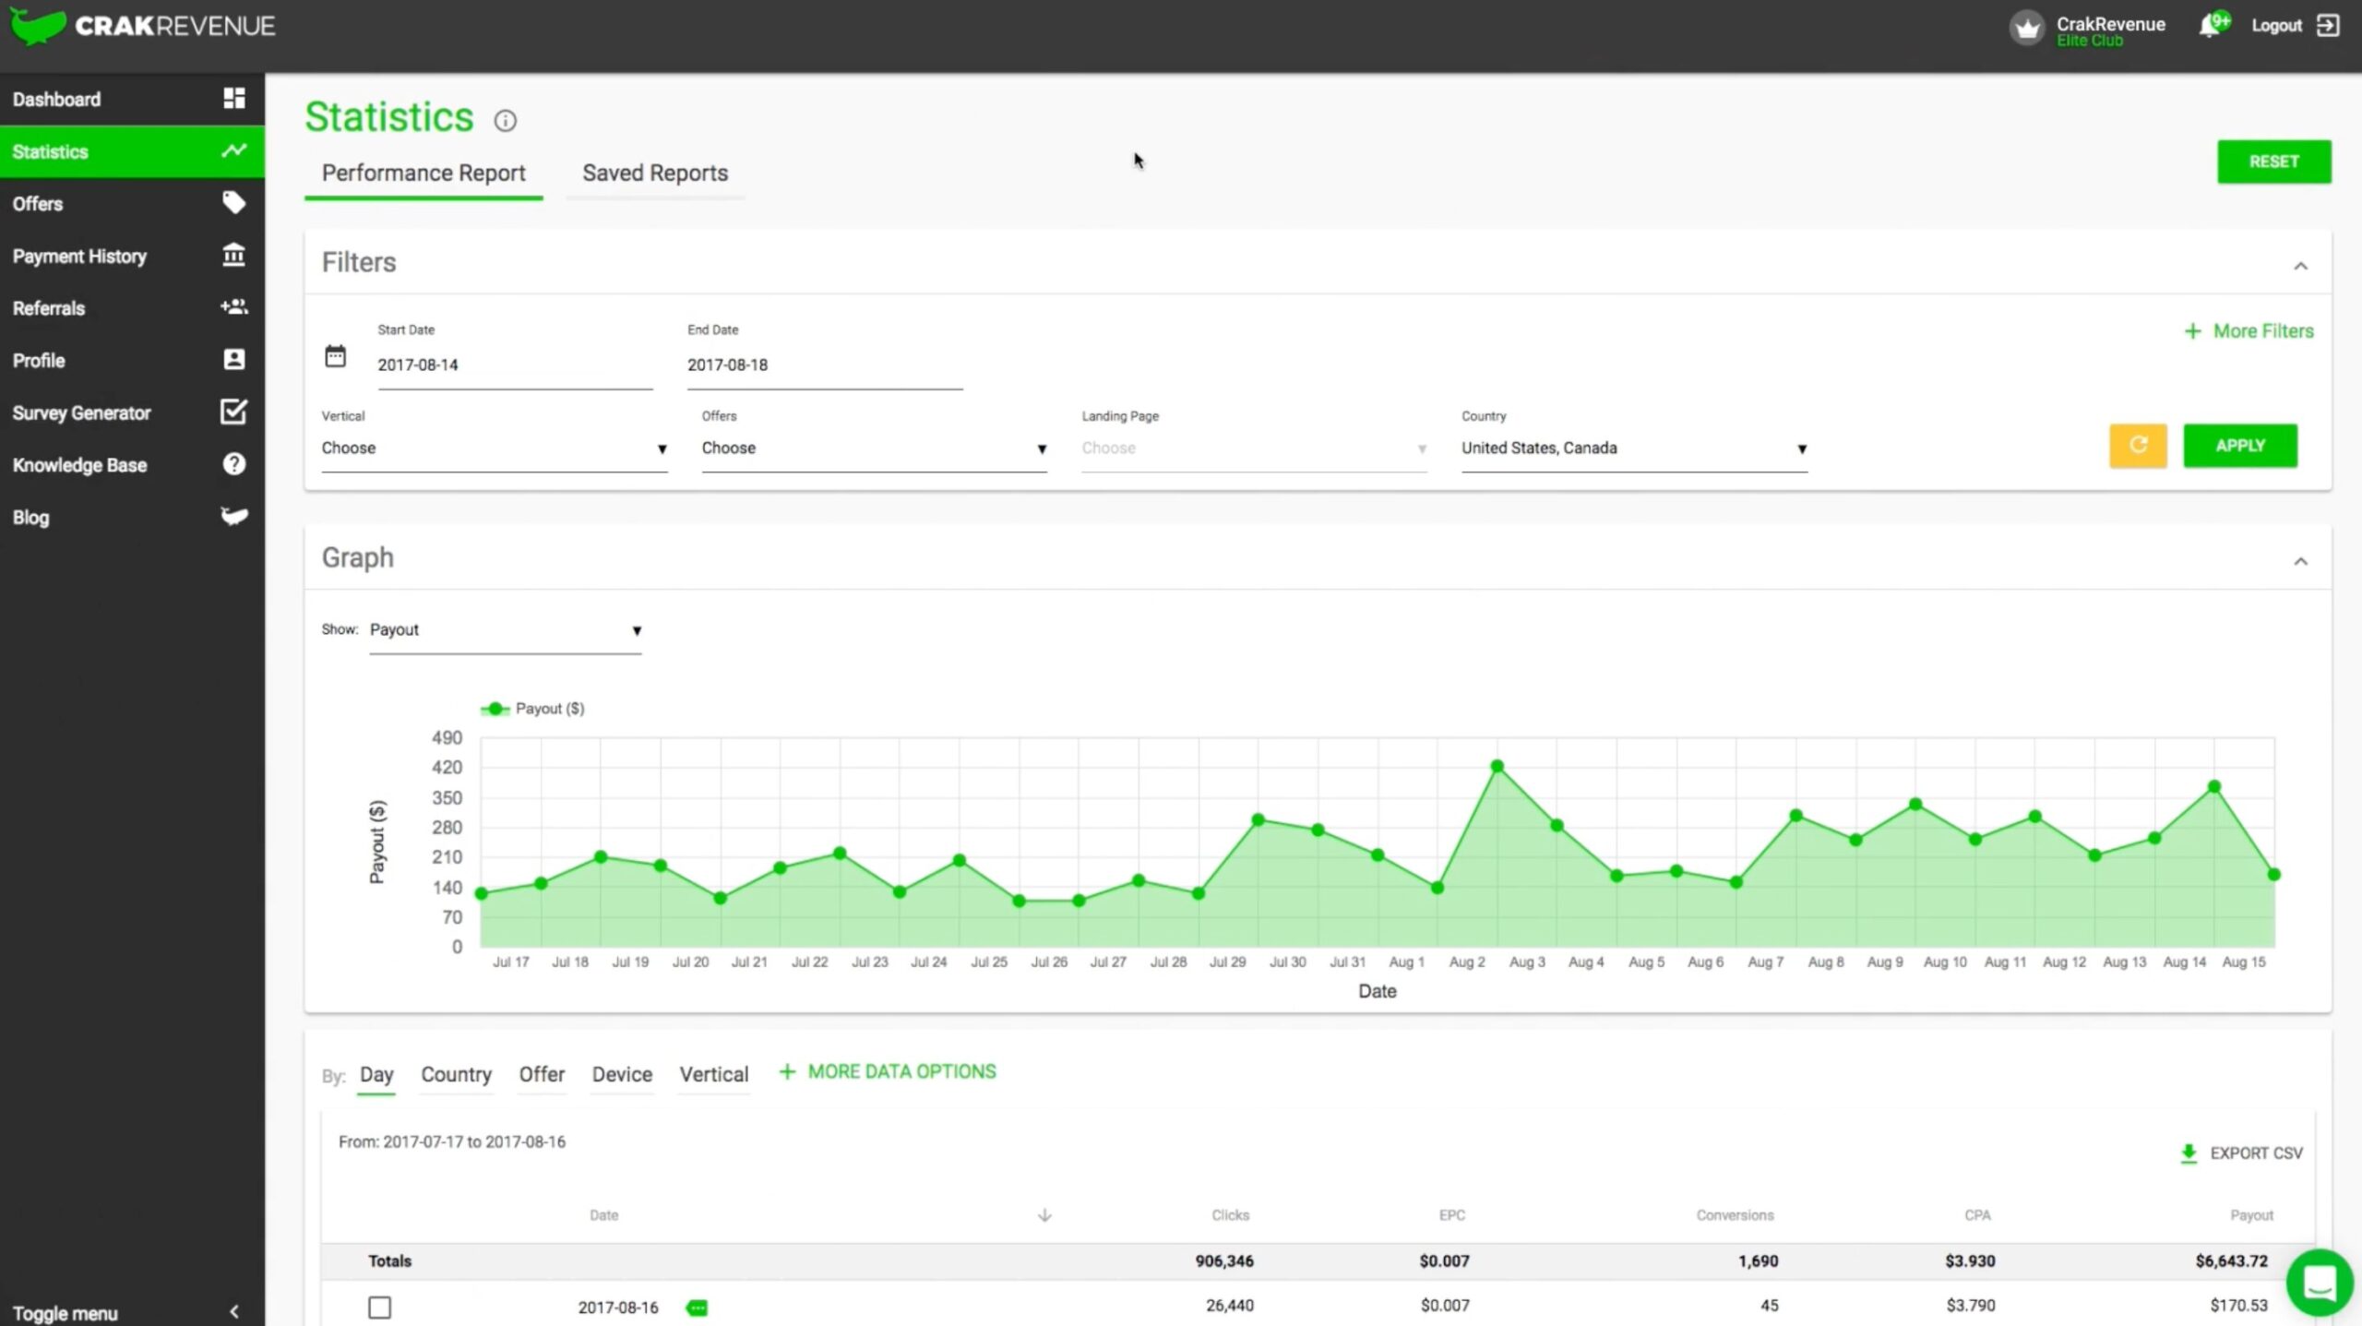Click the End Date field
This screenshot has width=2362, height=1326.
click(x=825, y=365)
